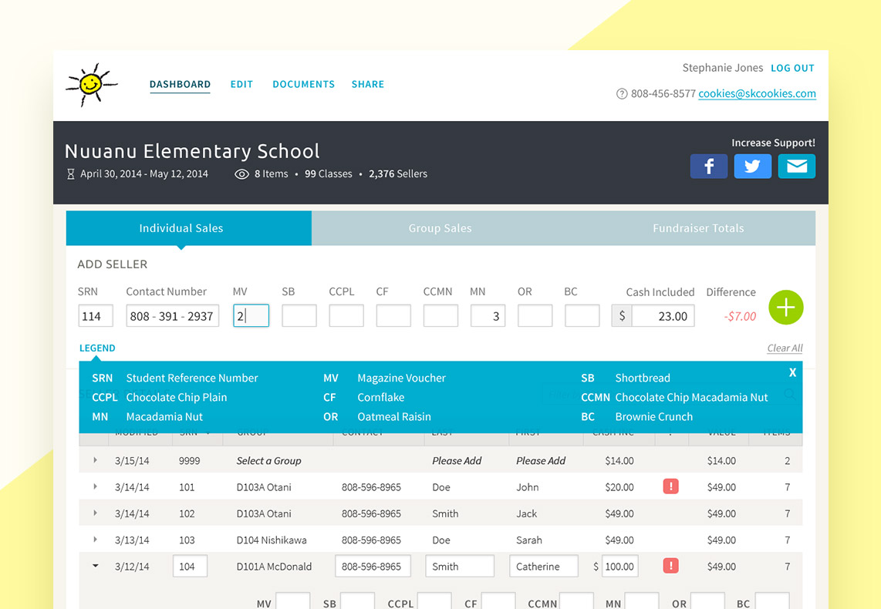Expand the John Doe row 101
Image resolution: width=881 pixels, height=609 pixels.
95,486
